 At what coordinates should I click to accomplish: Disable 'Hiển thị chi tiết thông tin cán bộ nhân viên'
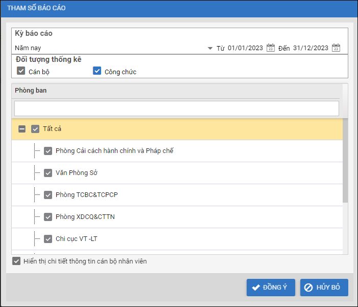pyautogui.click(x=17, y=261)
